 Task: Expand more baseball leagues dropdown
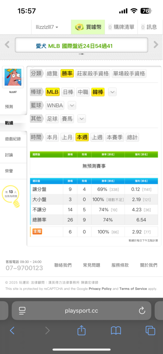pos(113,92)
